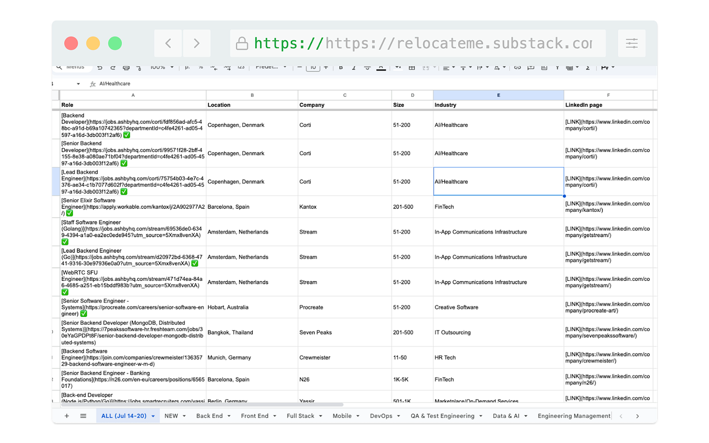The image size is (709, 443).
Task: Click the sheet tabs scroll right arrow
Action: coord(637,416)
